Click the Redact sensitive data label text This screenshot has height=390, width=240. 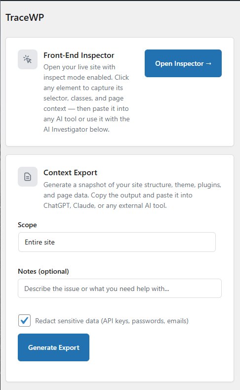[112, 321]
